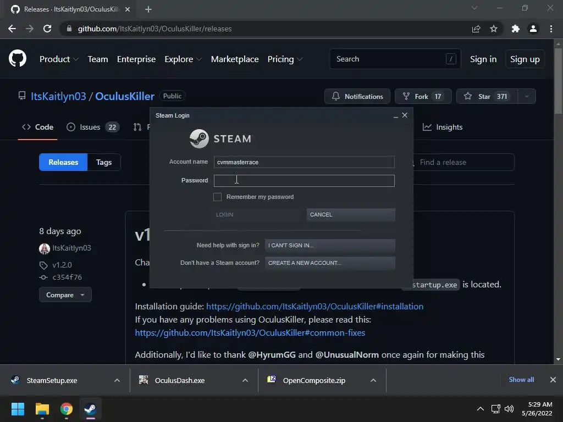Click the Sign up button

[525, 59]
